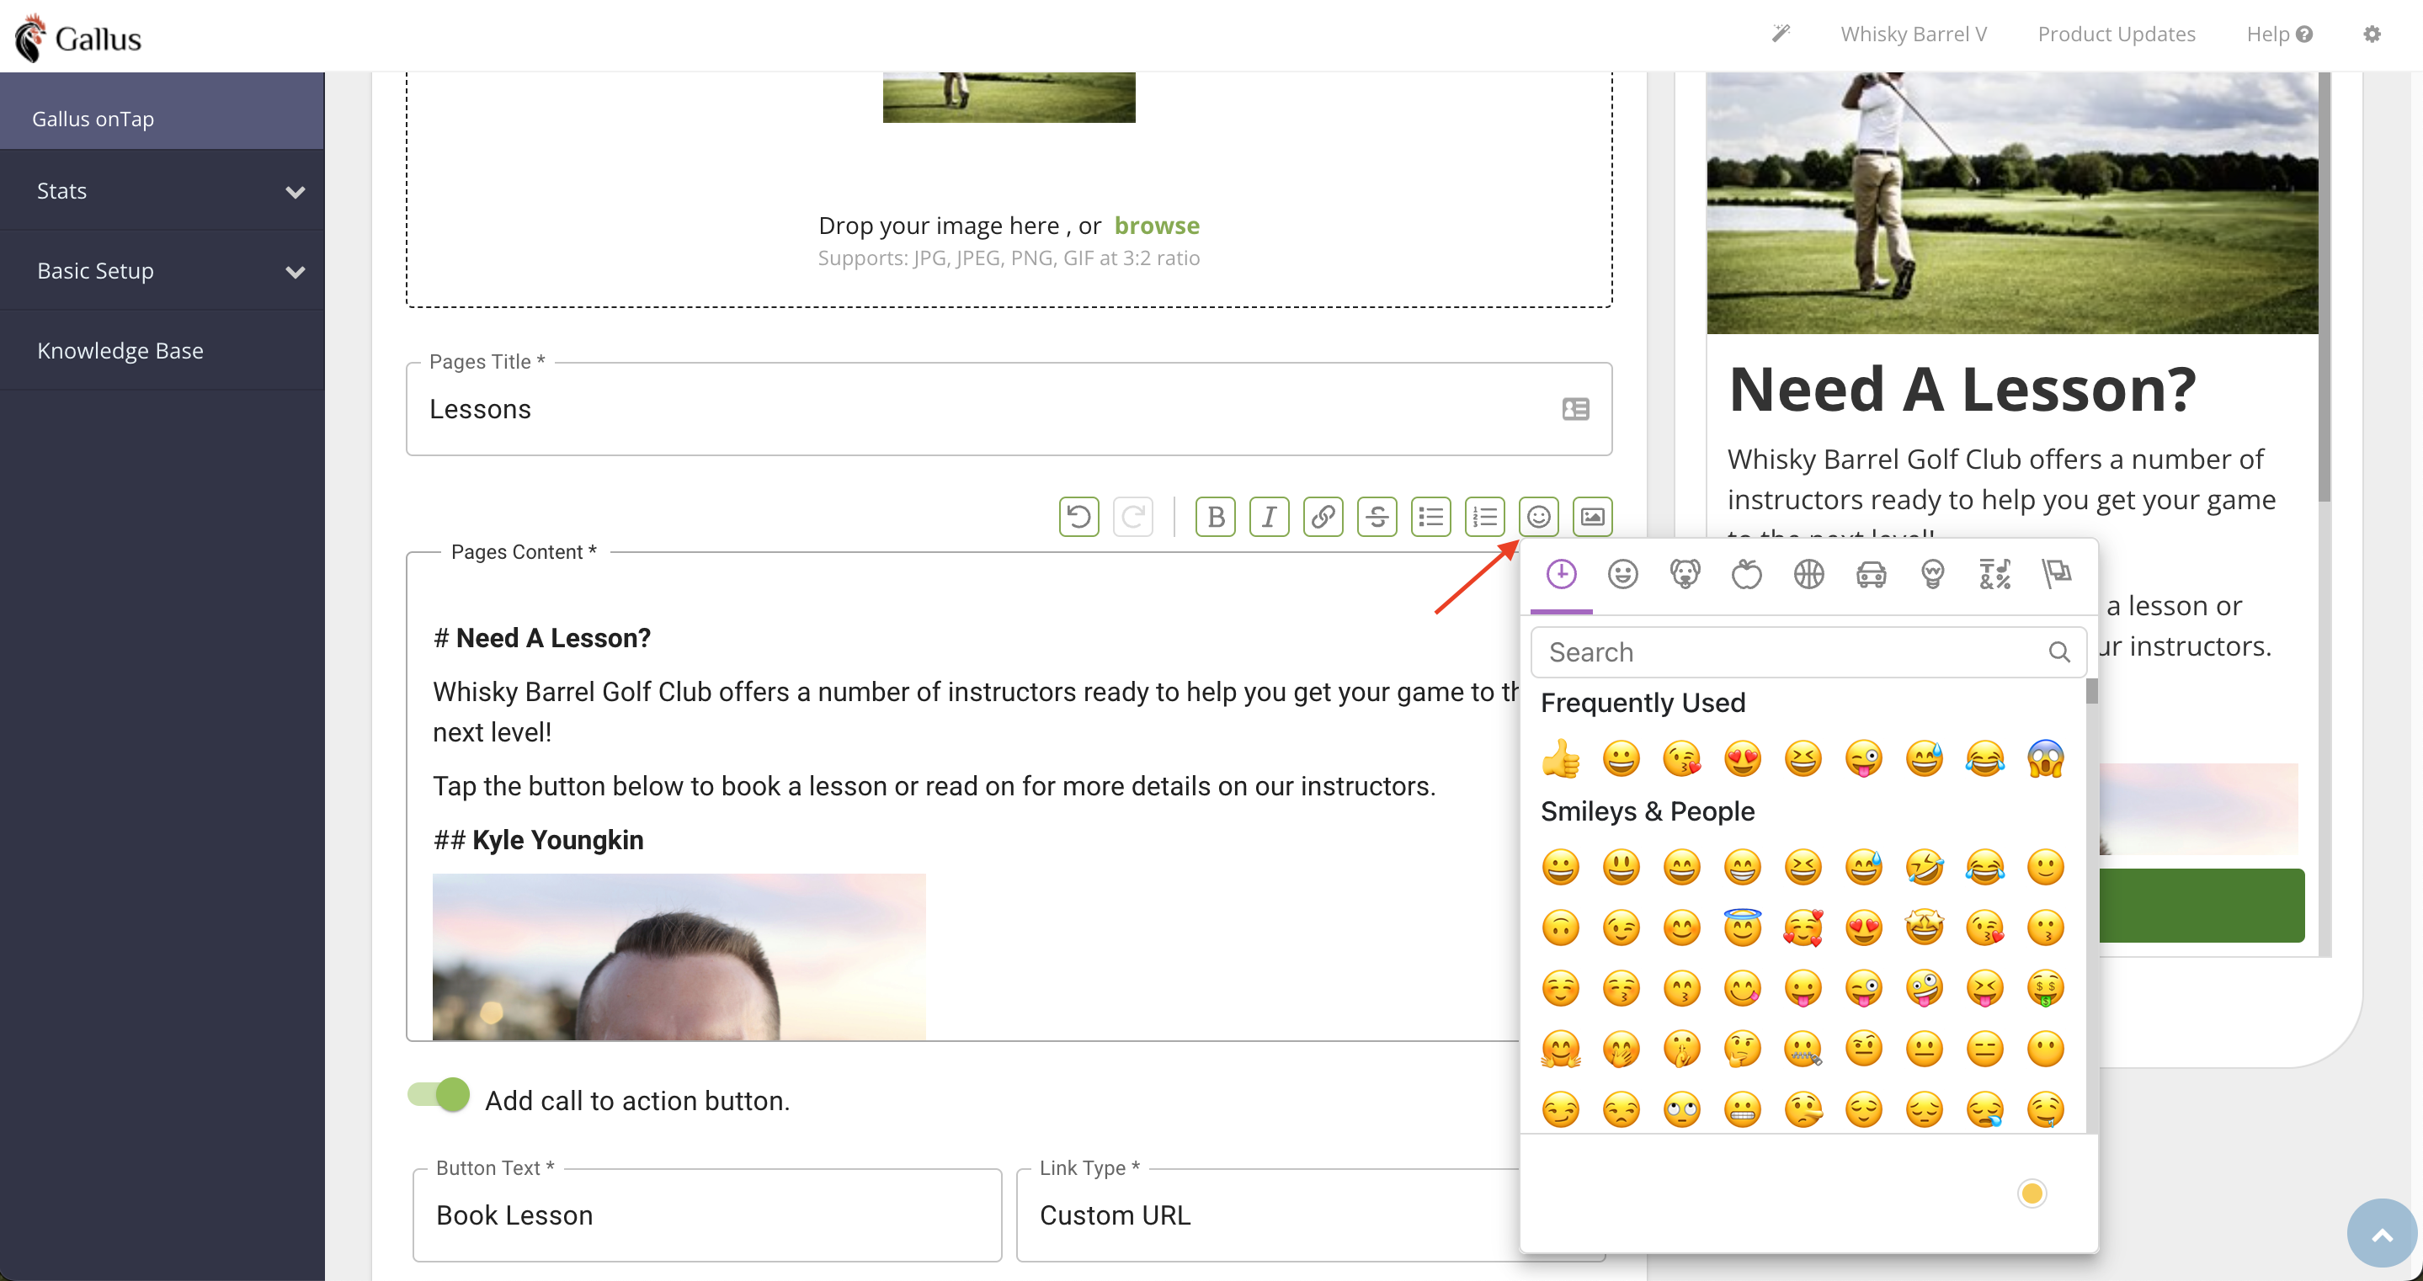Insert a link with the chain icon

pyautogui.click(x=1323, y=516)
